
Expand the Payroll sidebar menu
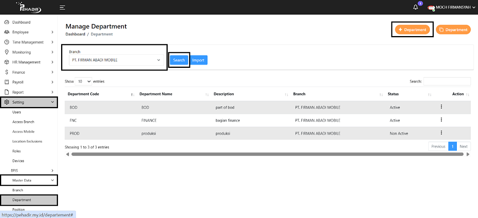coord(29,82)
